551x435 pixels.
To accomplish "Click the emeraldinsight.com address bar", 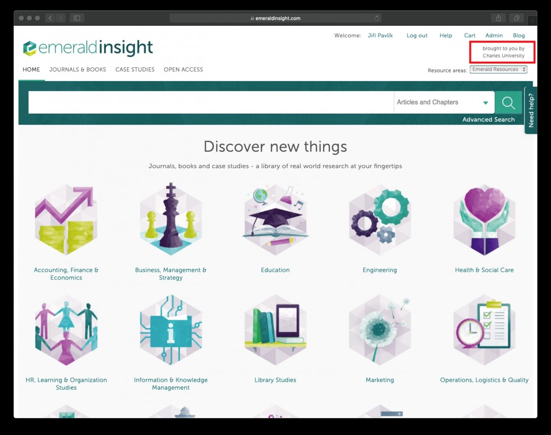I will [275, 18].
